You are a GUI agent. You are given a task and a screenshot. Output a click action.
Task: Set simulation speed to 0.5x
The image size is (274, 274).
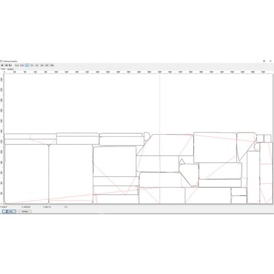(x=22, y=65)
